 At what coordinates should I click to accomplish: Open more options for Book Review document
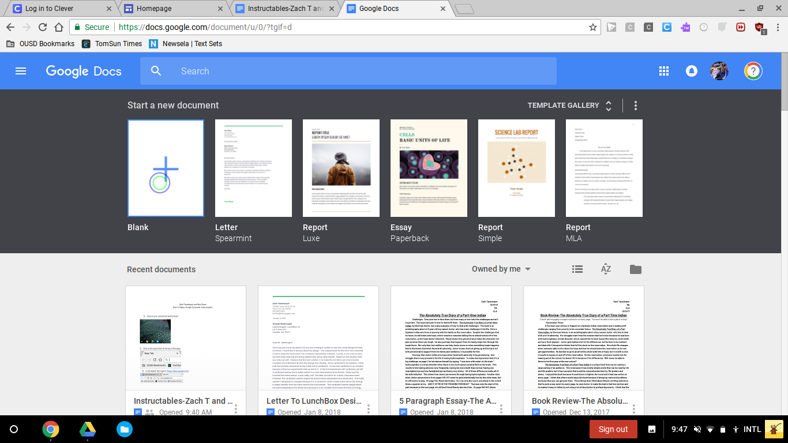tap(633, 410)
